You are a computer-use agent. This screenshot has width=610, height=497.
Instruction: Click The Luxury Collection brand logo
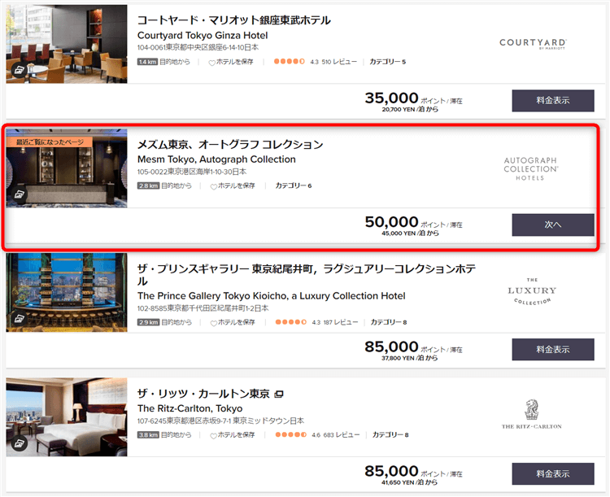(532, 293)
